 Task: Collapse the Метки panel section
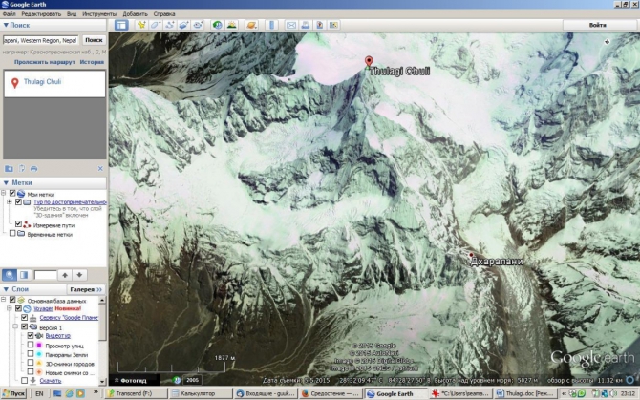(6, 182)
